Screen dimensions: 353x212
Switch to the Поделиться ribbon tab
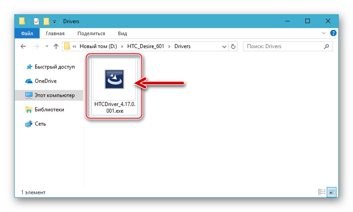tap(91, 33)
